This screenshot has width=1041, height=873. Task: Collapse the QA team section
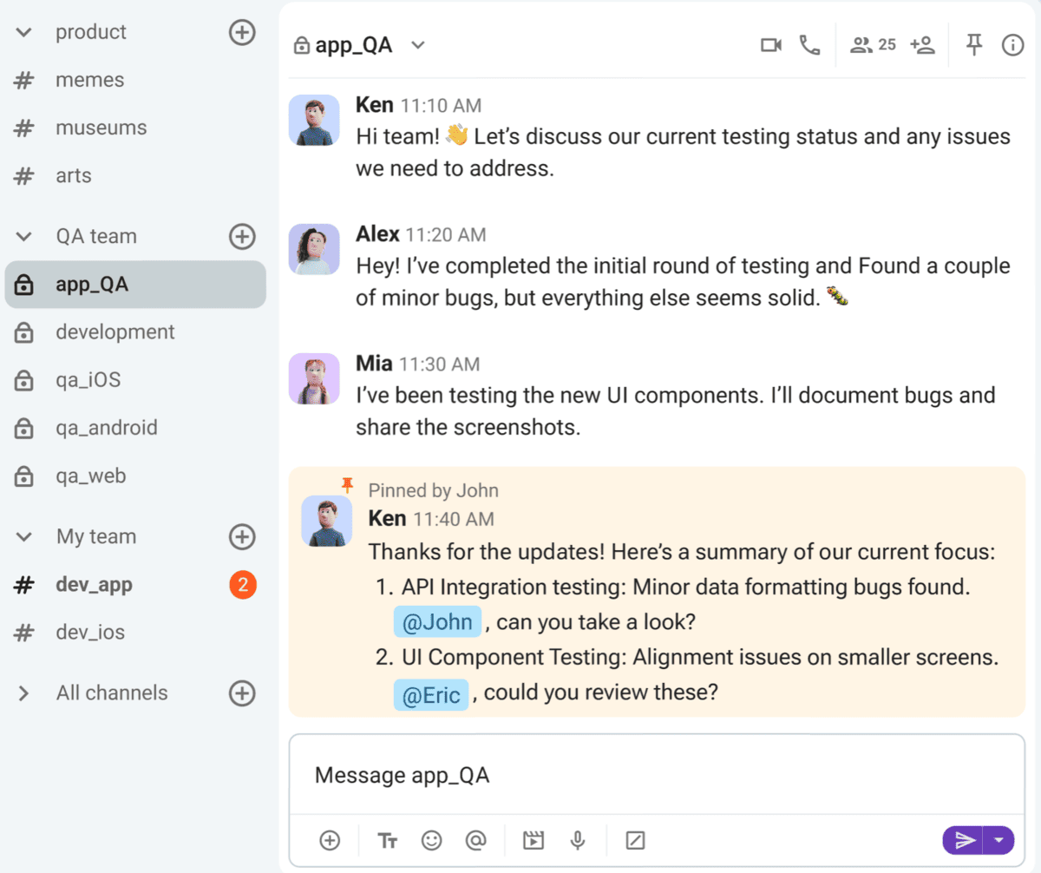pos(23,236)
